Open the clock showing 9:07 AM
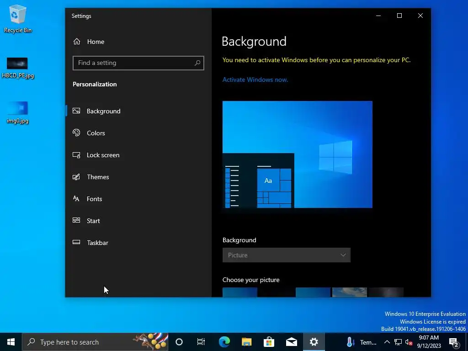This screenshot has width=468, height=351. pyautogui.click(x=429, y=342)
